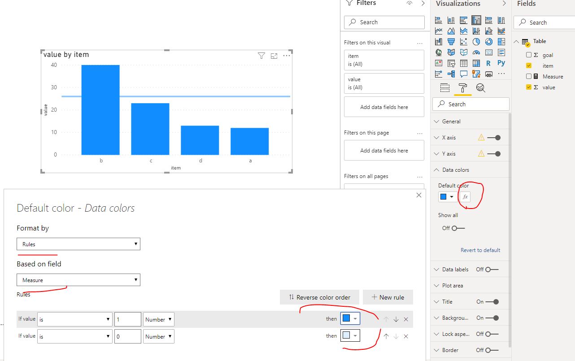
Task: Select the Card 123 visual
Action: (x=489, y=52)
